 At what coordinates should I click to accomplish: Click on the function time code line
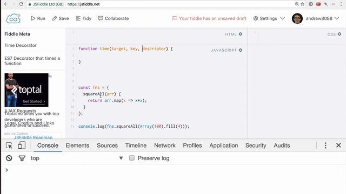coord(125,48)
